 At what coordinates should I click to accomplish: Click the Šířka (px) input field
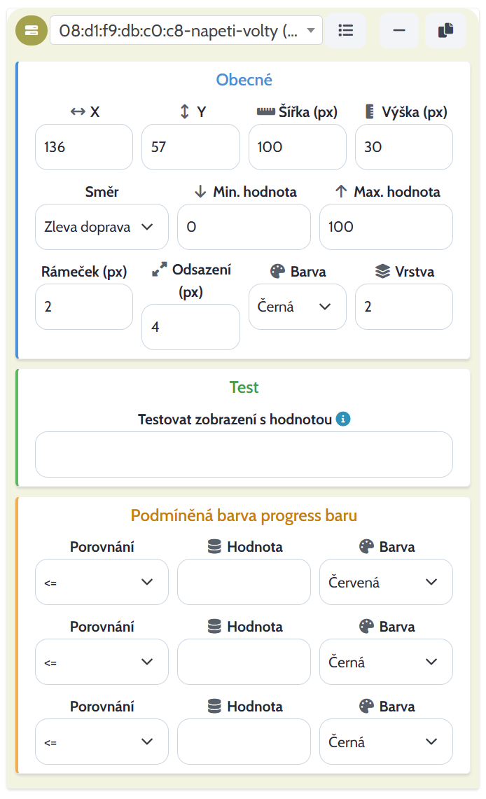point(298,147)
